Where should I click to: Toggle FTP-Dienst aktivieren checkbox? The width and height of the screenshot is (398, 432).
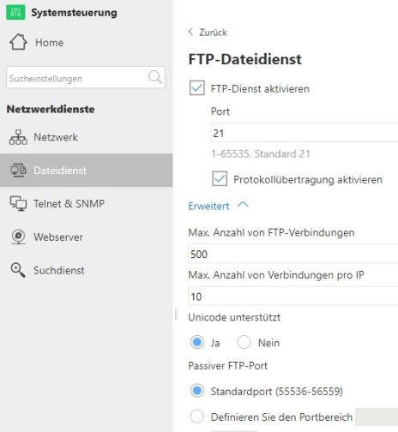click(x=197, y=88)
